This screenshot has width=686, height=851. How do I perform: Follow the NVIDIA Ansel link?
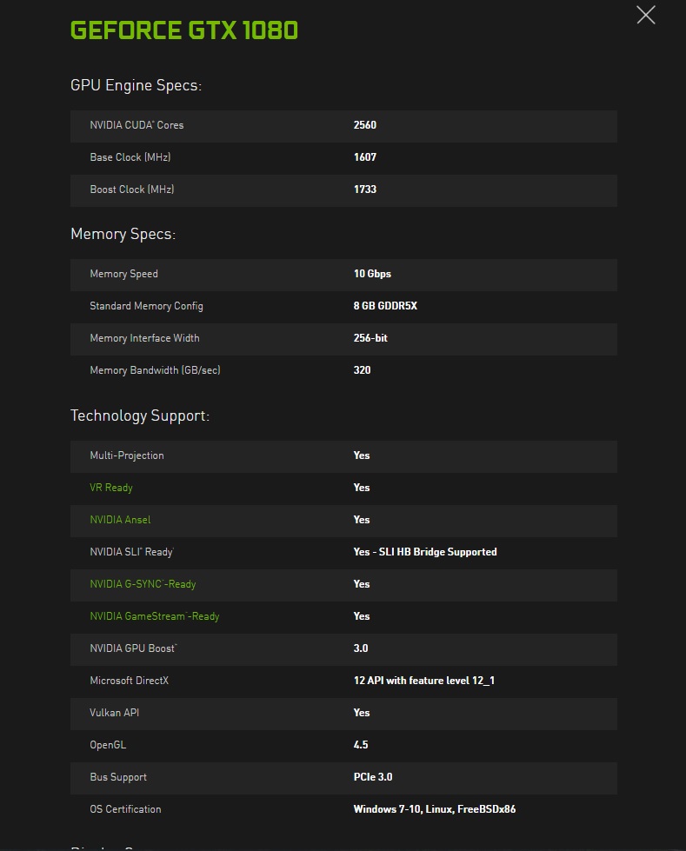pos(120,520)
